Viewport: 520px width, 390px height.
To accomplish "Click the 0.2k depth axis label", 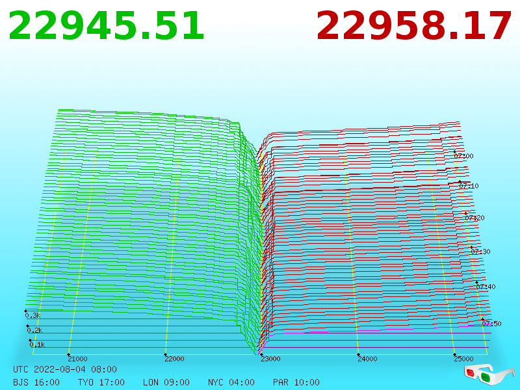I will click(x=35, y=330).
